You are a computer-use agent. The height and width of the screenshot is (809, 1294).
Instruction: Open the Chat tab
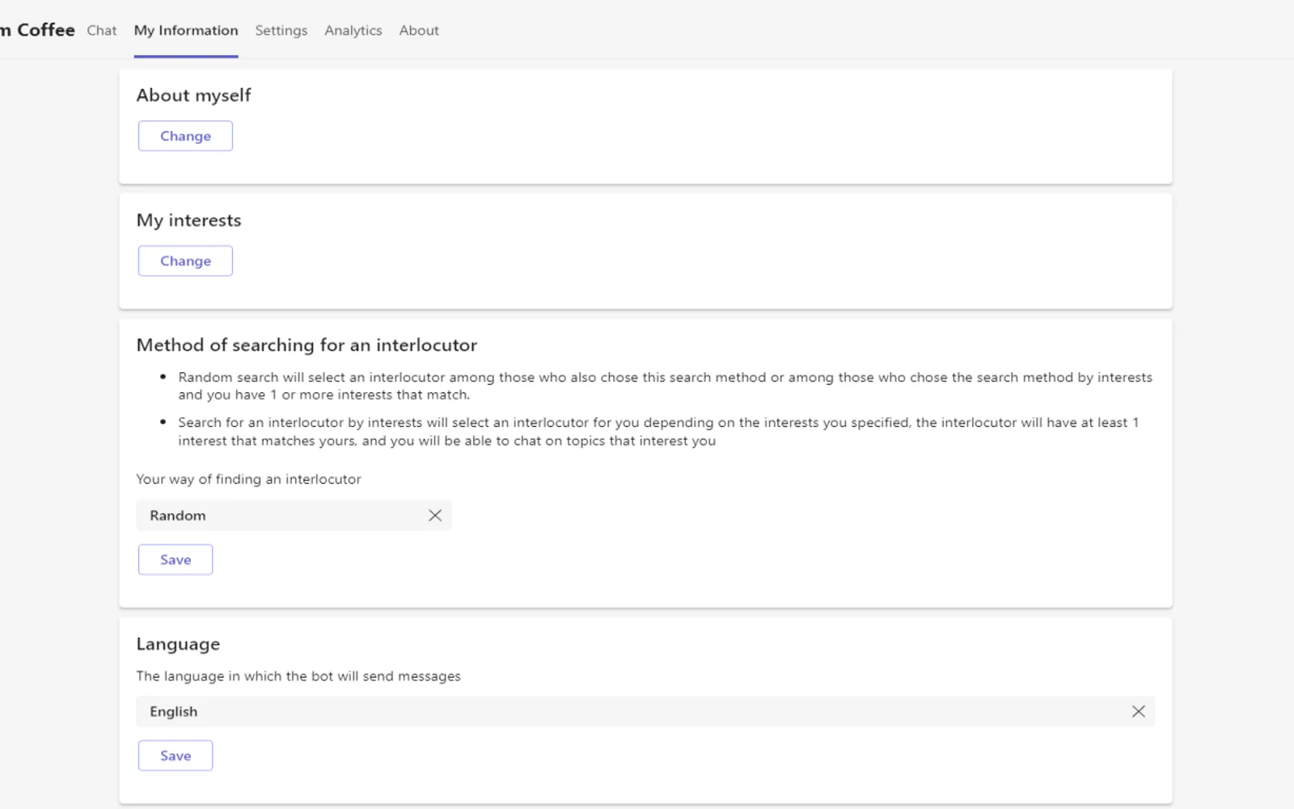[x=102, y=31]
